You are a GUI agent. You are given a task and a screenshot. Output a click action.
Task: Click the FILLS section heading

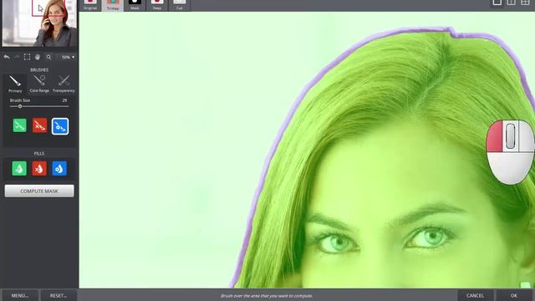(x=39, y=154)
